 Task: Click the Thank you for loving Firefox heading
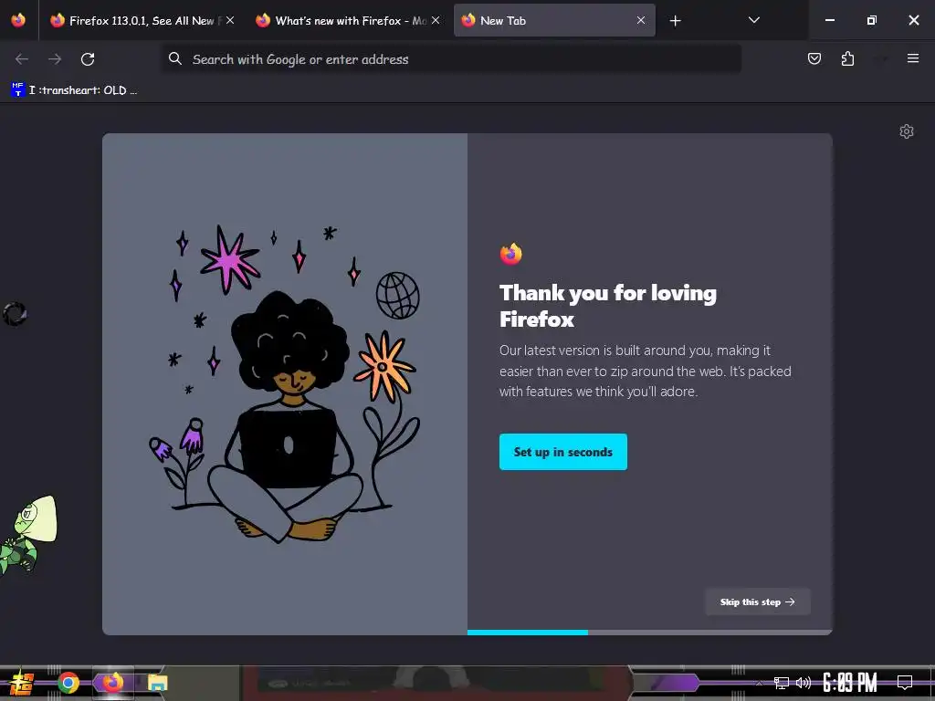607,306
